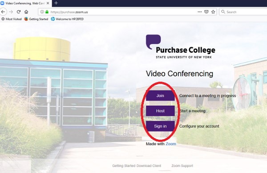Save page to Pocket icon

coord(206,12)
